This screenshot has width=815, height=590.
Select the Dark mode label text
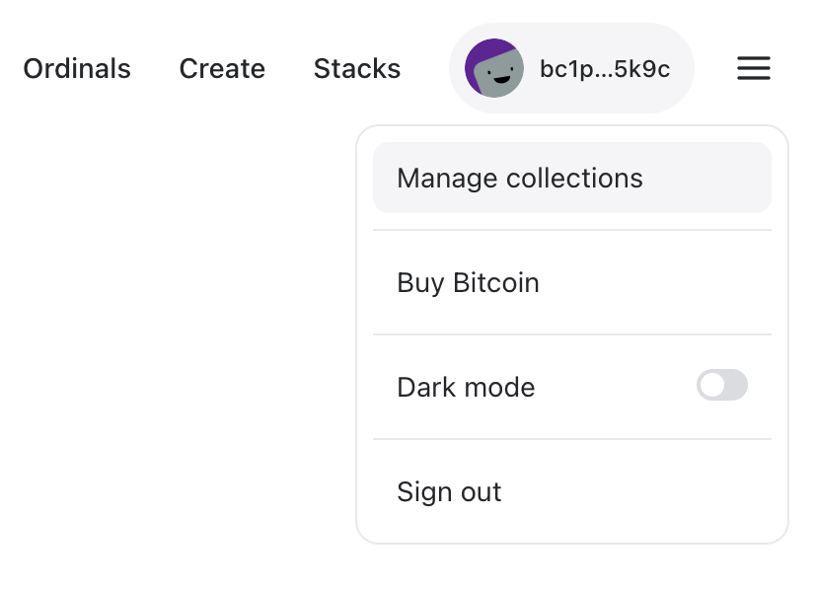pos(466,388)
